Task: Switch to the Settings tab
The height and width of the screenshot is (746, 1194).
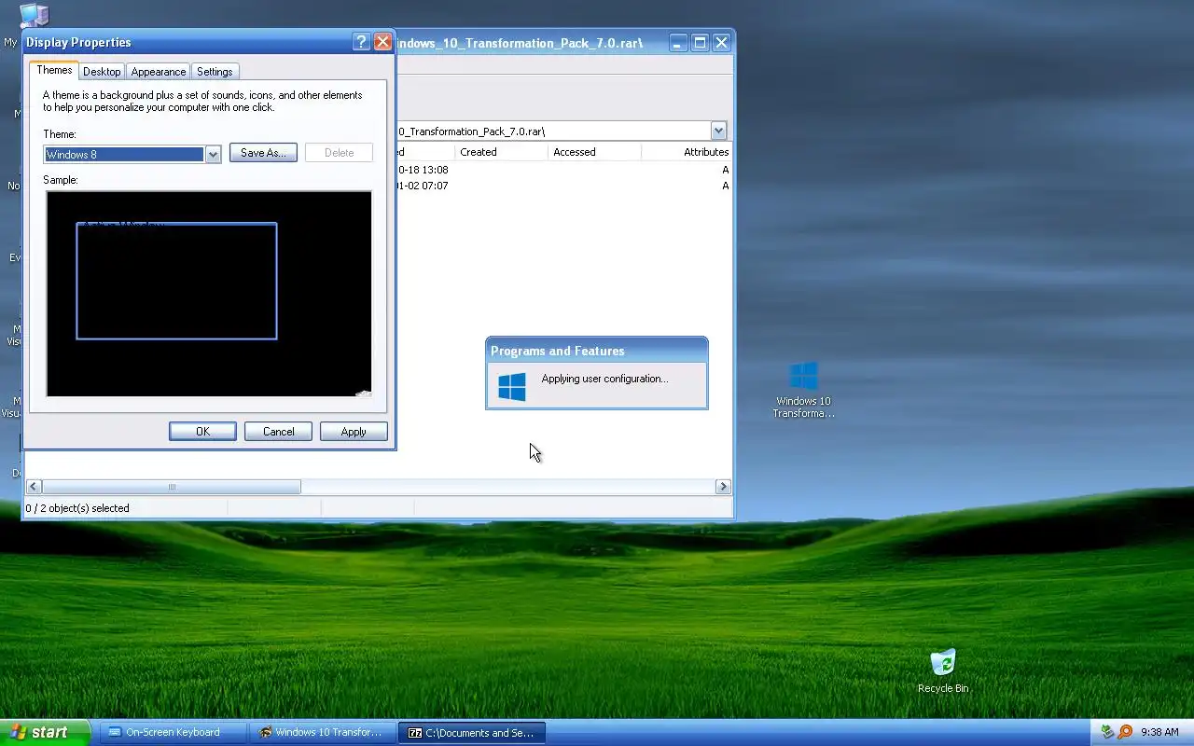Action: point(215,72)
